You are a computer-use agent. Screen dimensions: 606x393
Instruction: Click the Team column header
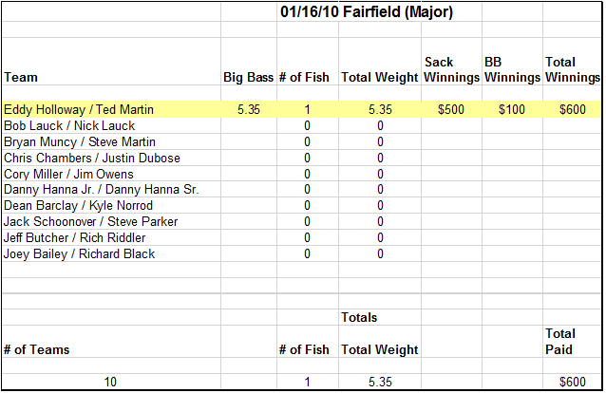(21, 77)
